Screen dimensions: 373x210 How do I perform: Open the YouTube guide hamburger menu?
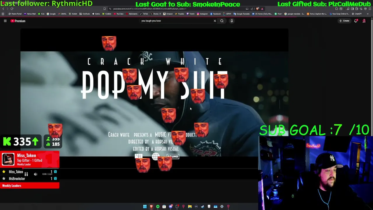pos(5,21)
